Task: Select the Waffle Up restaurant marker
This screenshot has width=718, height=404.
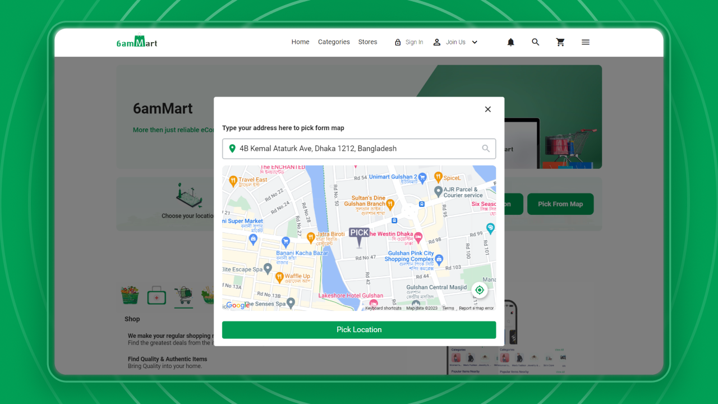Action: pos(279,277)
